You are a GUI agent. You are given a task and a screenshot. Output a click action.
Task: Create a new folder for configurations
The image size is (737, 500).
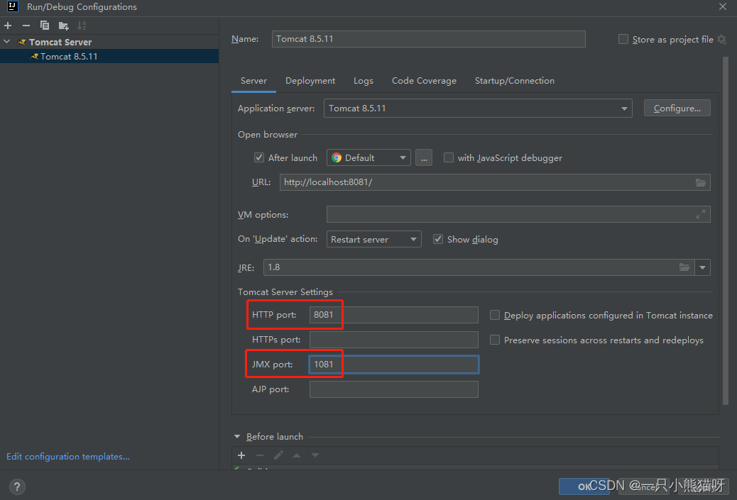coord(63,26)
